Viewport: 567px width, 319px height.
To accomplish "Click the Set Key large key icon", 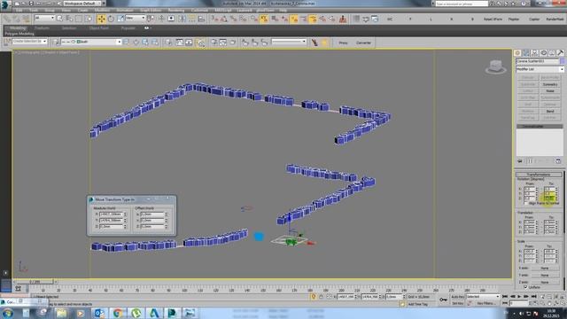I will [443, 300].
